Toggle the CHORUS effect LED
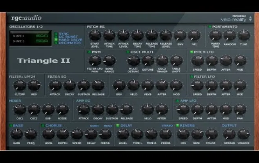Image resolution: width=259 pixels, height=163 pixels. pyautogui.click(x=43, y=126)
